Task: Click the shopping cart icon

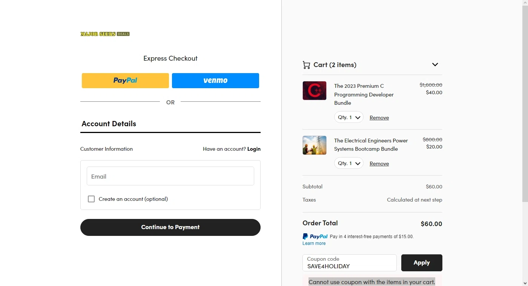Action: [306, 65]
